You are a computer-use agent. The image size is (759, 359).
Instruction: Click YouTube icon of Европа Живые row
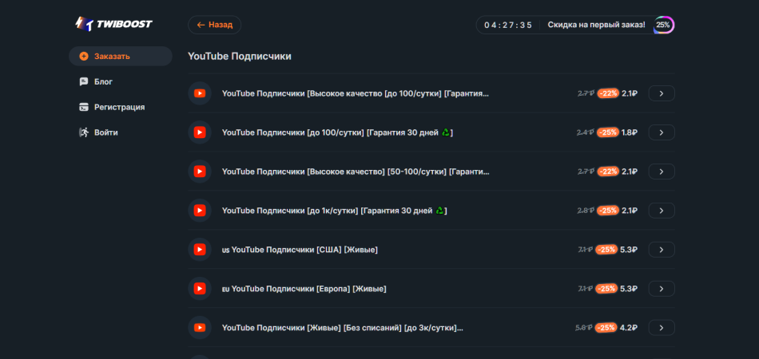click(200, 289)
